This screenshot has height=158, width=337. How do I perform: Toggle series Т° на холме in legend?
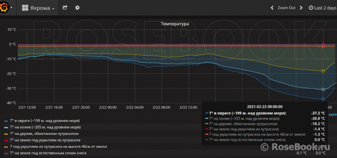(x=45, y=127)
